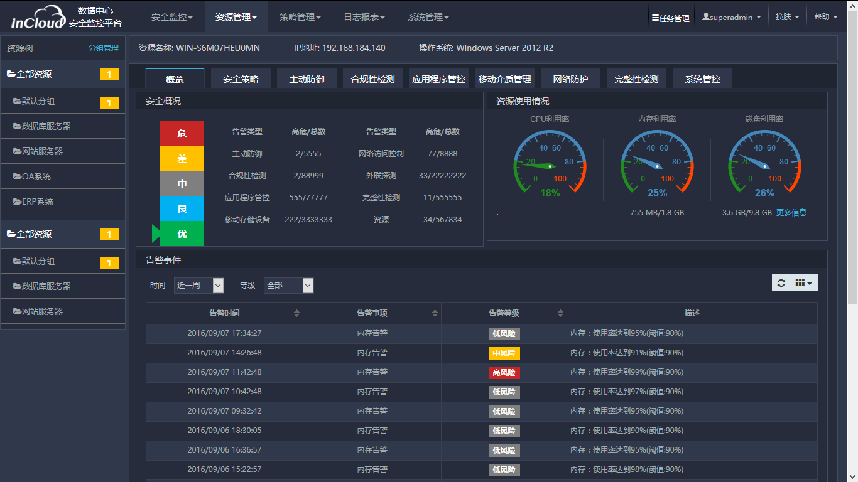The width and height of the screenshot is (858, 482).
Task: Open the 系统管理 menu
Action: click(428, 17)
